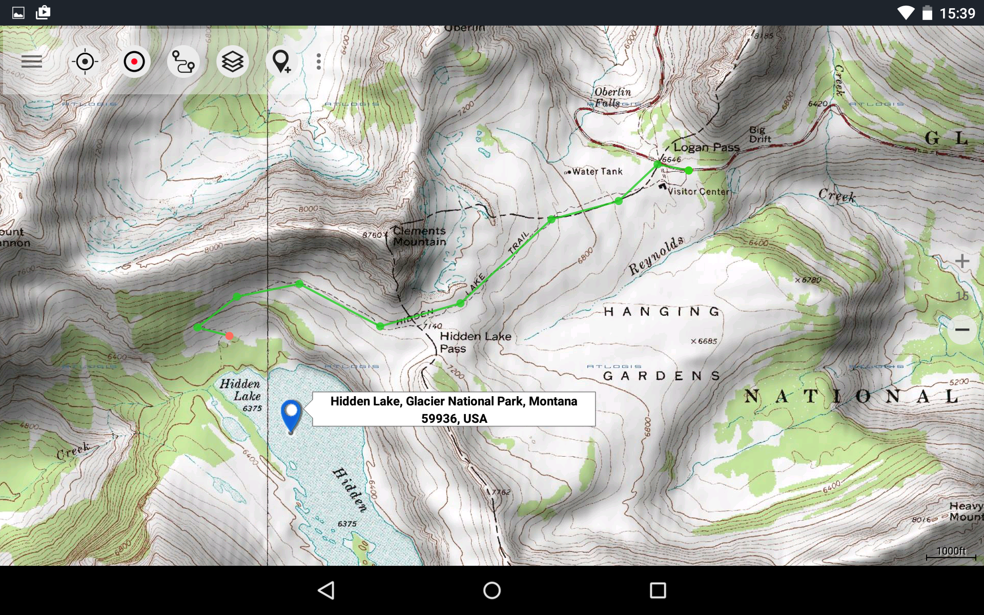Select the red route endpoint marker
The height and width of the screenshot is (615, 984).
click(229, 336)
